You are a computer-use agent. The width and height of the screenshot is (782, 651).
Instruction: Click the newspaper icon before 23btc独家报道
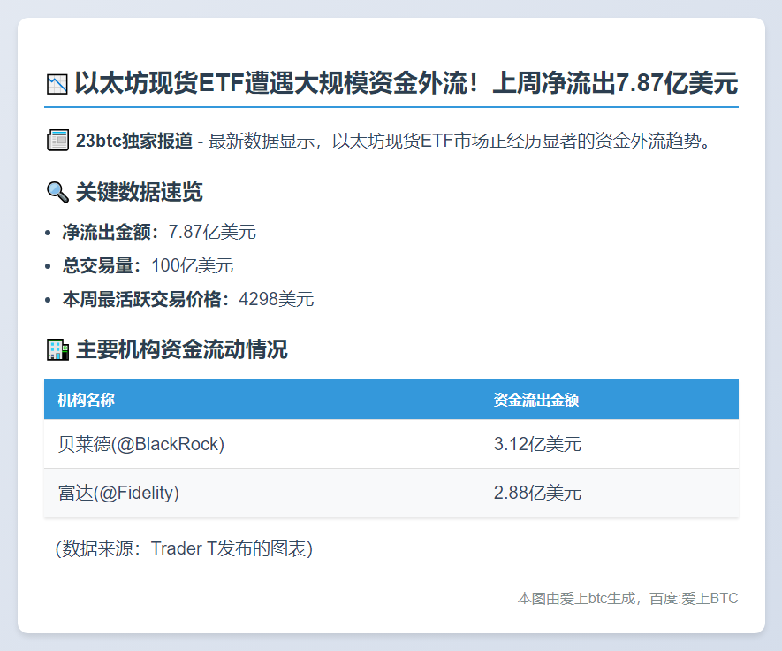click(57, 141)
